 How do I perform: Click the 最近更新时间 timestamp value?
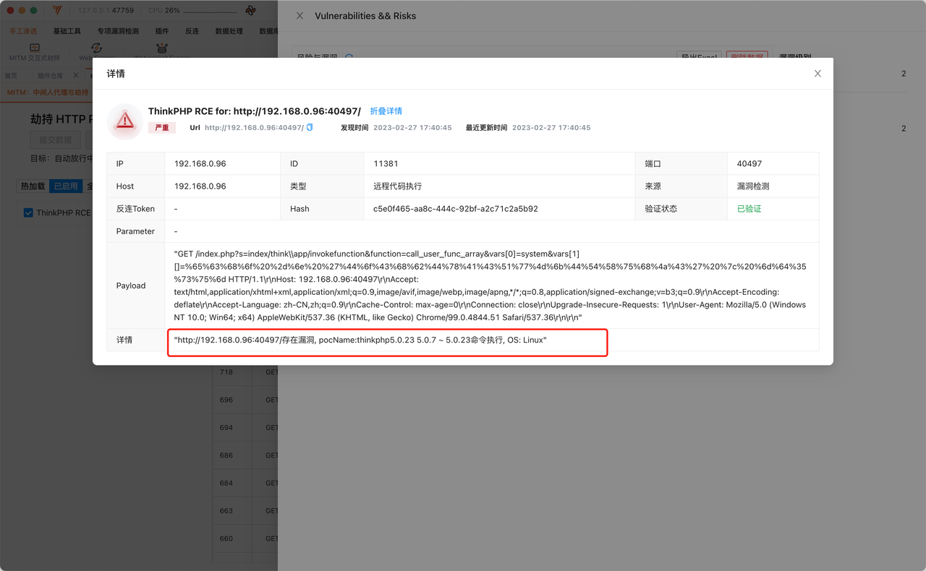[551, 127]
